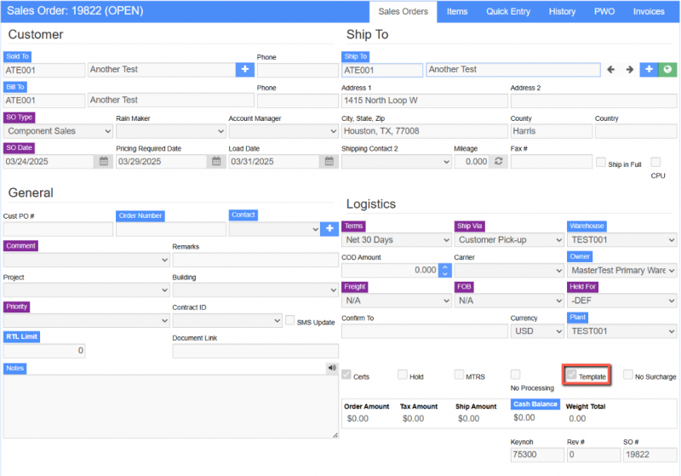Click the blue Cash Balance label
This screenshot has width=681, height=476.
(535, 404)
